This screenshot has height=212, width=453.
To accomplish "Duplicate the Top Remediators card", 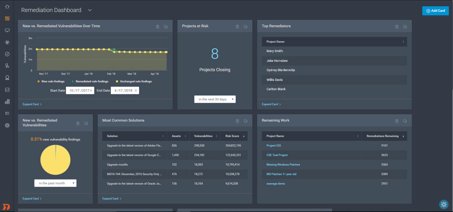I will [x=405, y=26].
